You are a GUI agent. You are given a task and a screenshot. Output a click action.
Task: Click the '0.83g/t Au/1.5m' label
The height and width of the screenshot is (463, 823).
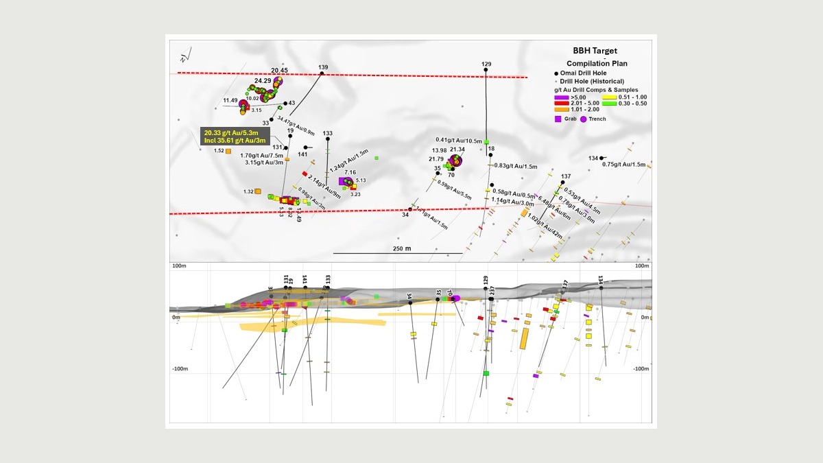tap(516, 166)
